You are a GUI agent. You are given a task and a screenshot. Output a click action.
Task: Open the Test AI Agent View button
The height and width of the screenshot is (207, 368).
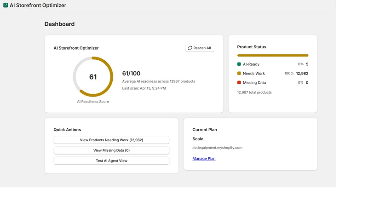[111, 161]
